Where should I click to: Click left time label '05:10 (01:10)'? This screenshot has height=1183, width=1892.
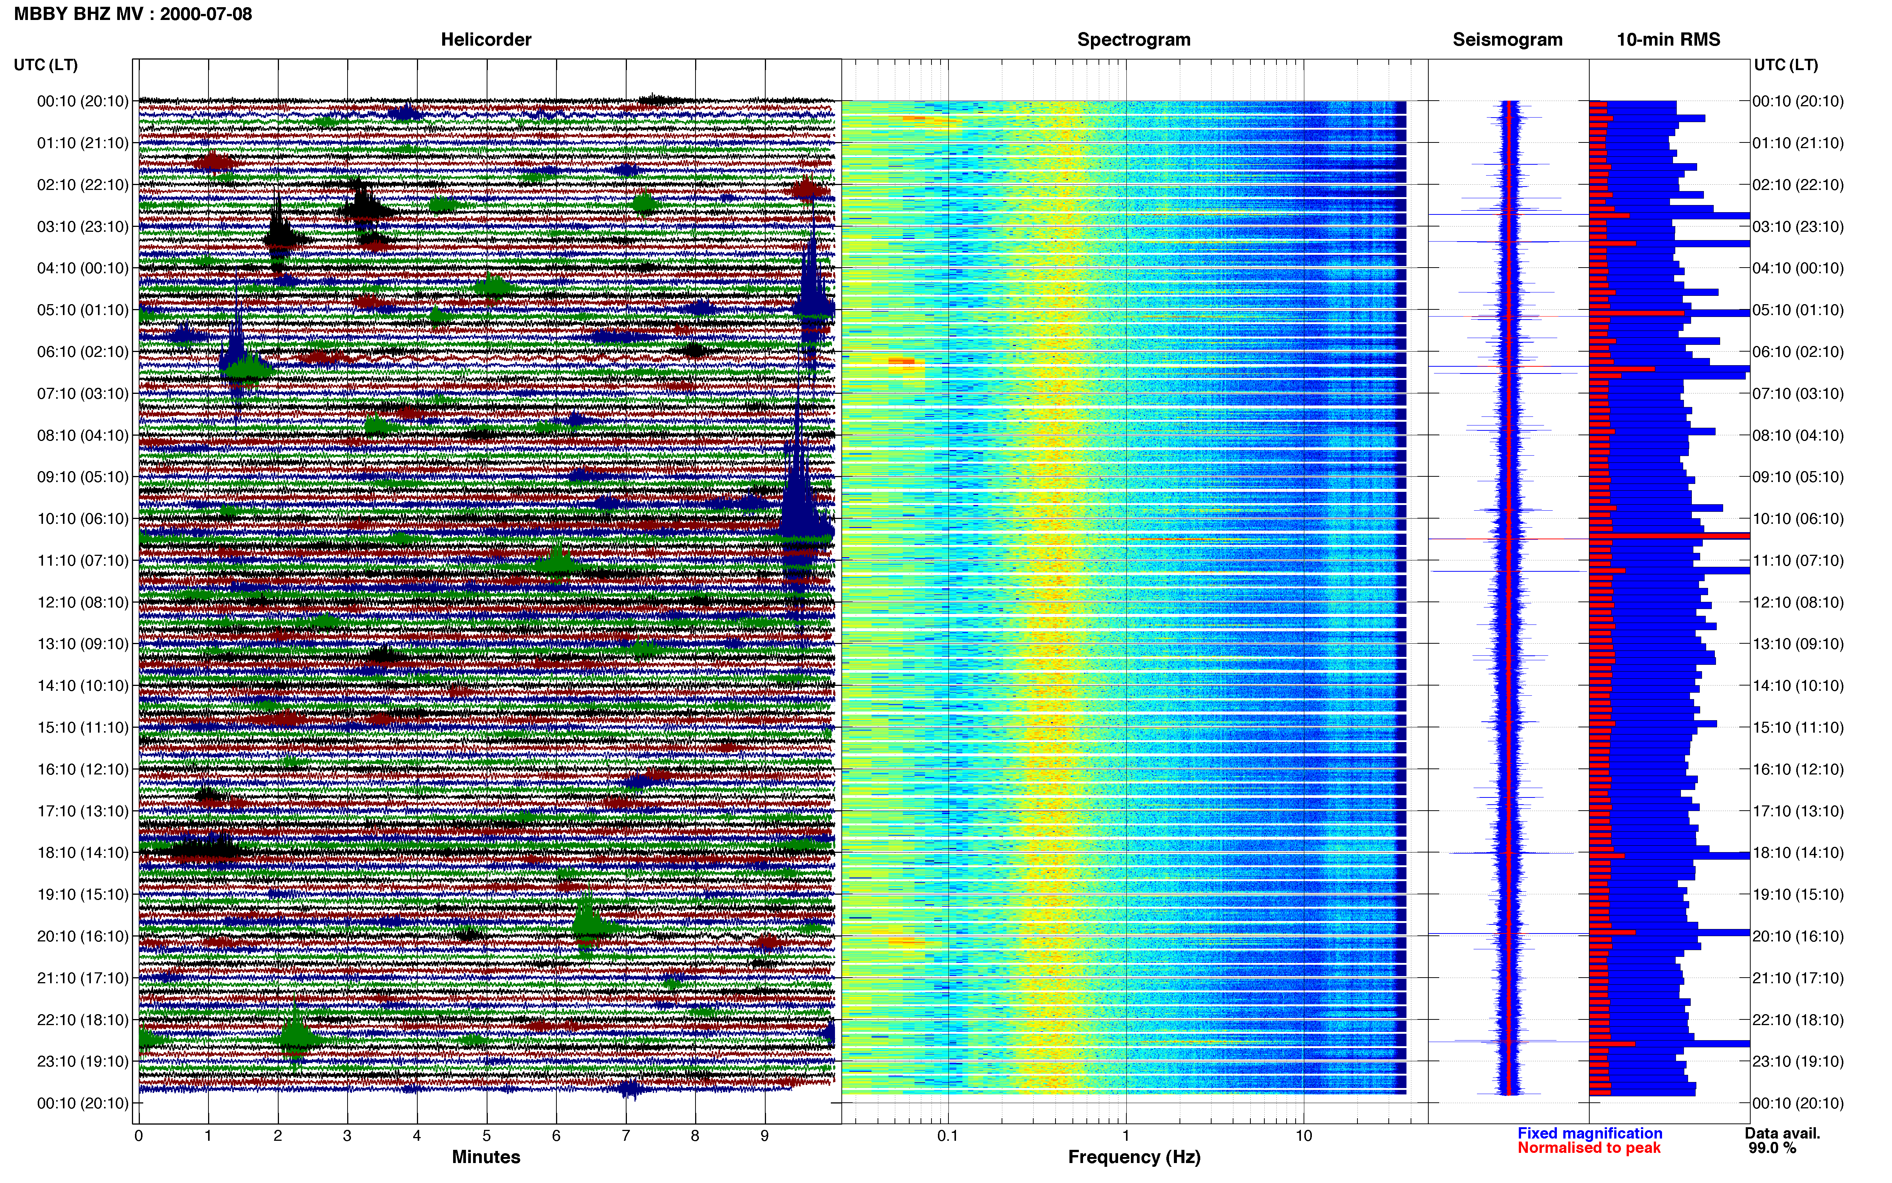pos(83,310)
